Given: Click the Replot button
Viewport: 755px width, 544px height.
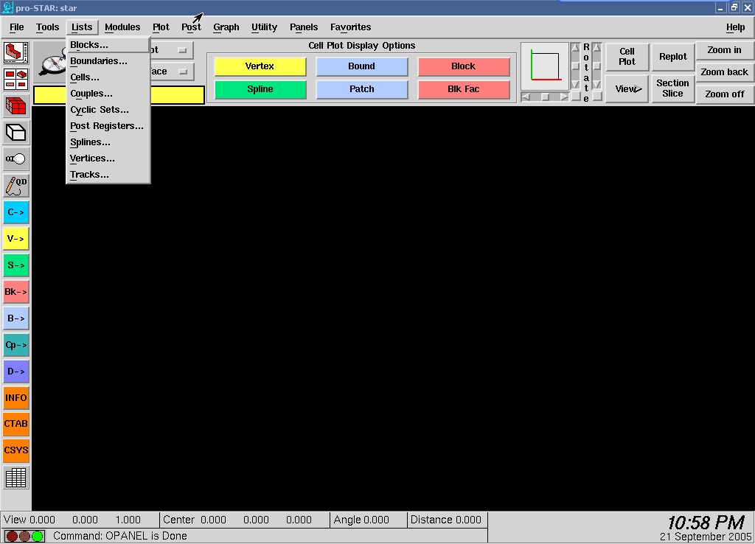Looking at the screenshot, I should tap(672, 56).
